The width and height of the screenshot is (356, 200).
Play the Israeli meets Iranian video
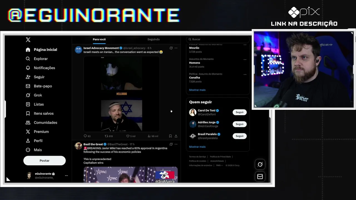(x=122, y=94)
